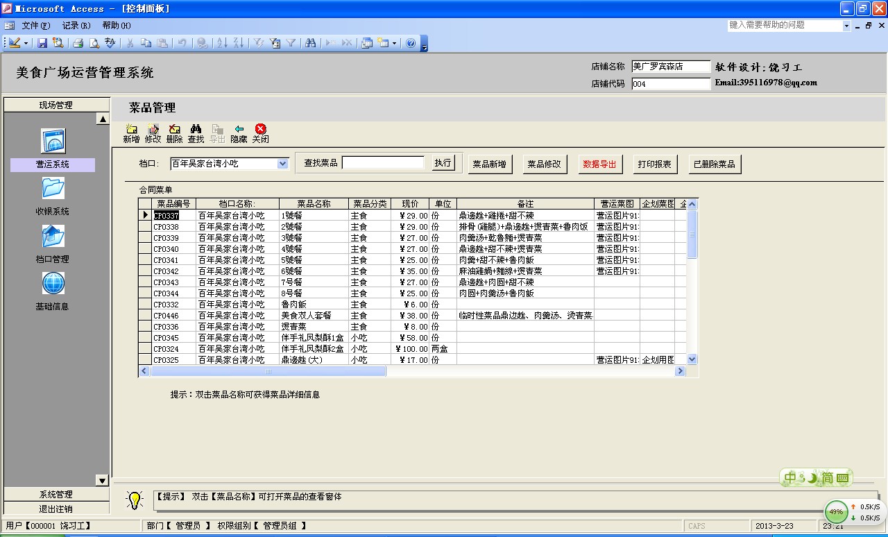The image size is (888, 537).
Task: Expand the design view button dropdown arrow
Action: point(26,43)
